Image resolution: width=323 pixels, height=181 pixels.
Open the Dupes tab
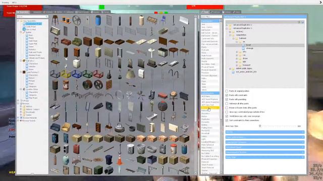click(x=95, y=12)
